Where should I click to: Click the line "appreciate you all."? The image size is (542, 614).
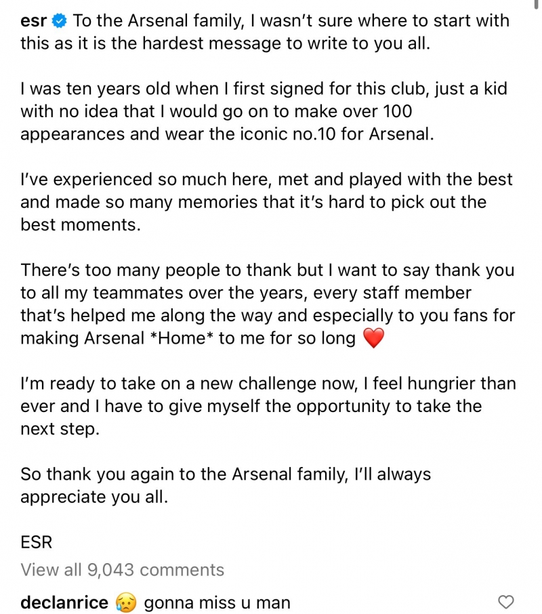tap(93, 497)
